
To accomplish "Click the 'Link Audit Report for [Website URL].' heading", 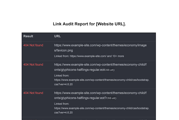I will click(x=89, y=24).
